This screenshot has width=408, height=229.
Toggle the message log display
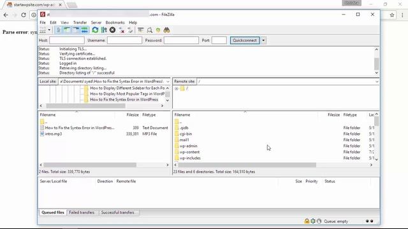coord(59,30)
